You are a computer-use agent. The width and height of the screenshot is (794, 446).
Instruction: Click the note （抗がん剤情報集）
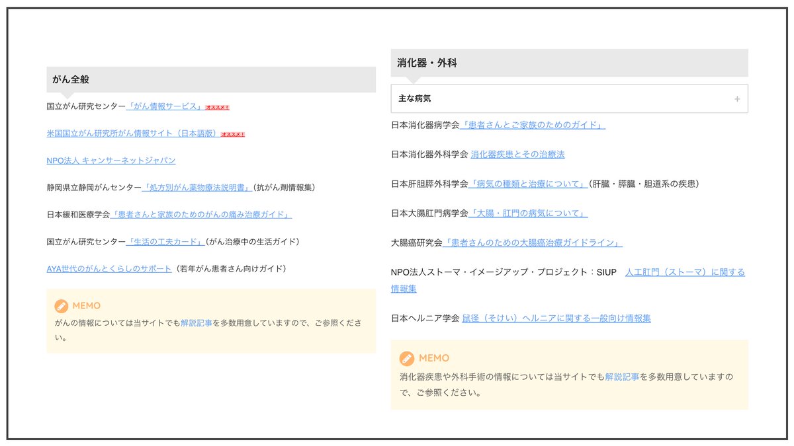pos(285,188)
